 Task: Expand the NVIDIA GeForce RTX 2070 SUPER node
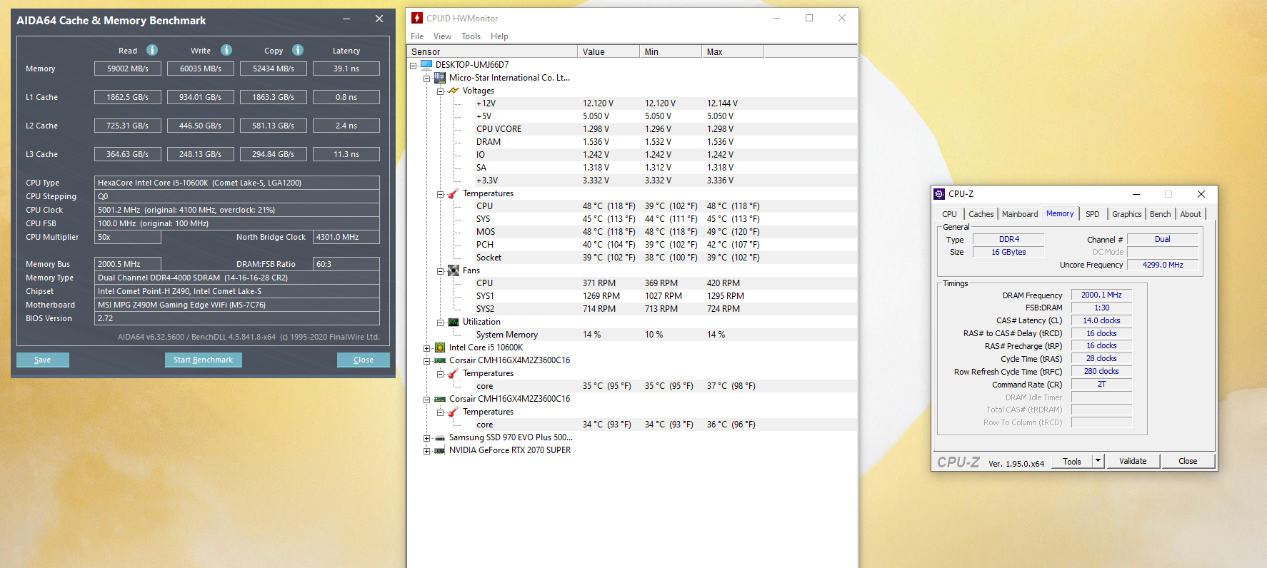pyautogui.click(x=426, y=450)
